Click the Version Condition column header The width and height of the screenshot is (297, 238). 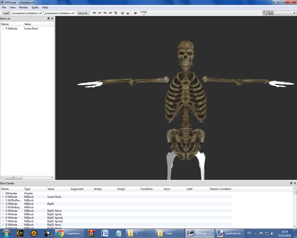[220, 189]
